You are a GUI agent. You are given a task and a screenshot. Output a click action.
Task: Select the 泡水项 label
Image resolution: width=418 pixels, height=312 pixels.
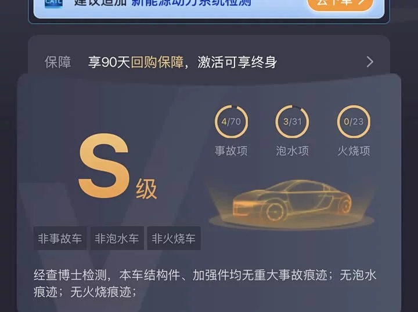point(292,151)
